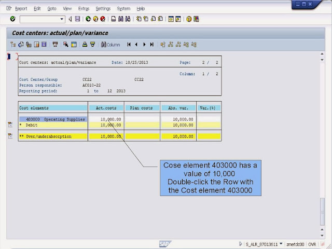Click the blue information icon in report toolbar
Viewport: 332px width, 249px height.
tap(44, 45)
